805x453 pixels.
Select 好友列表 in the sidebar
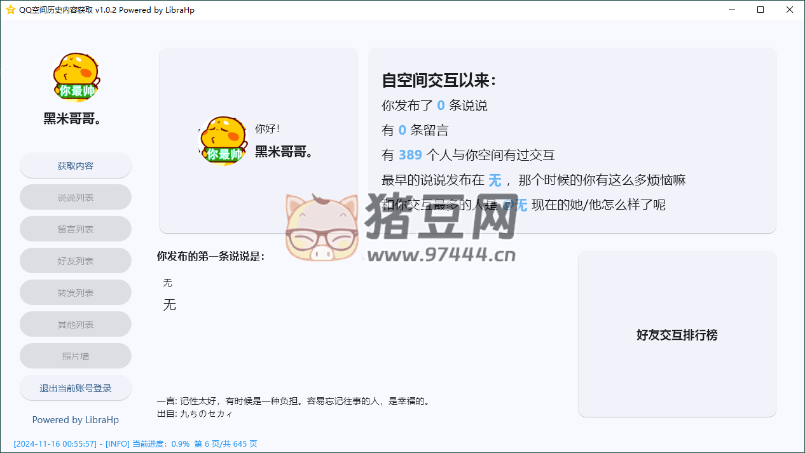pos(76,261)
